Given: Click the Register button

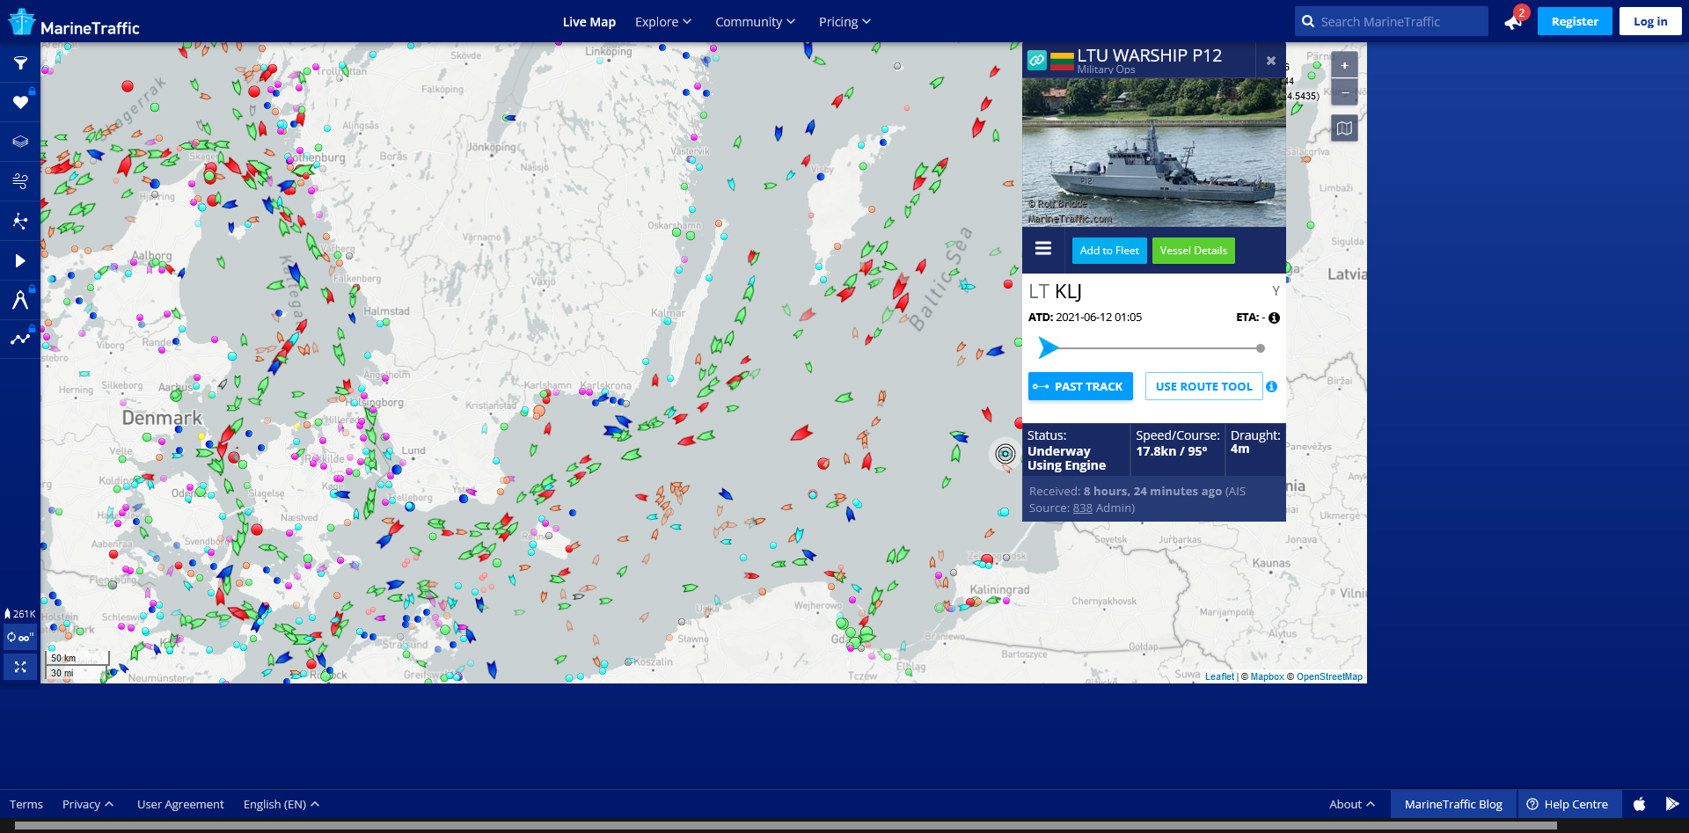Looking at the screenshot, I should pos(1575,21).
